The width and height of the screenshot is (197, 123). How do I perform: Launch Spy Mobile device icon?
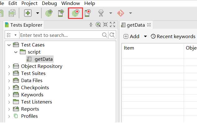pos(61,13)
